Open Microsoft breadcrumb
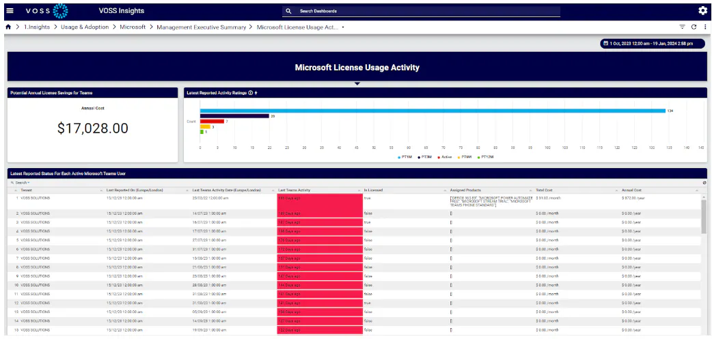Screen dimensions: 712x339 click(x=133, y=27)
